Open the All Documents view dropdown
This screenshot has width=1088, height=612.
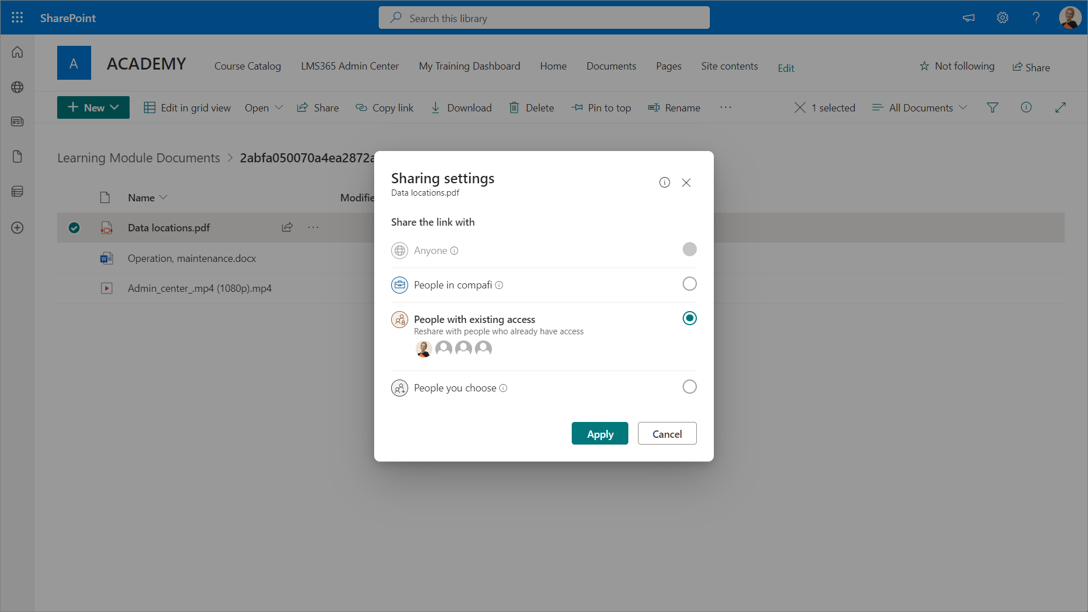tap(920, 107)
